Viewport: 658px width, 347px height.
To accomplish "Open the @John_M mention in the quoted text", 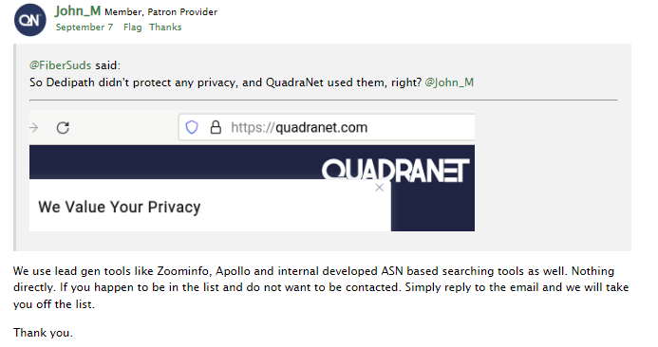I will point(449,82).
